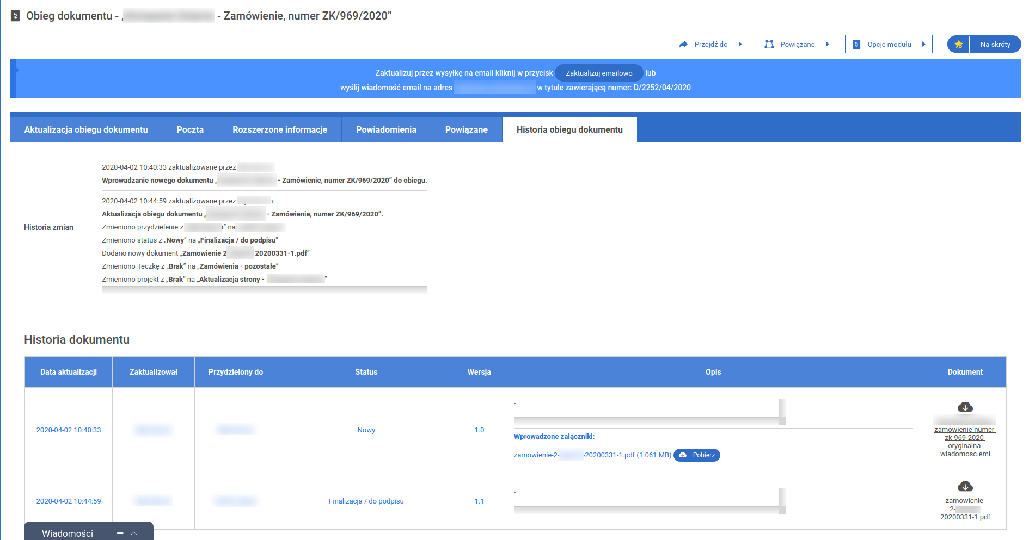
Task: Click the Finalizacja / do podpisu status link
Action: click(366, 501)
